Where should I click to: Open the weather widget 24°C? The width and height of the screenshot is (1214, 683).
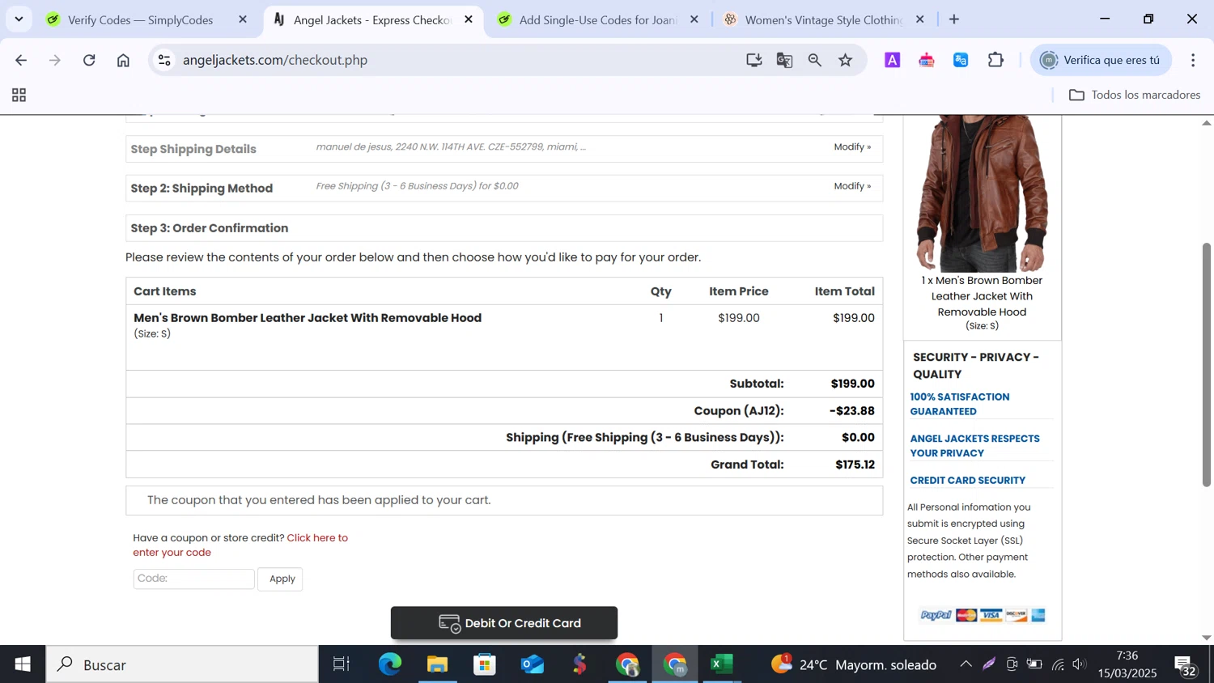click(x=854, y=664)
